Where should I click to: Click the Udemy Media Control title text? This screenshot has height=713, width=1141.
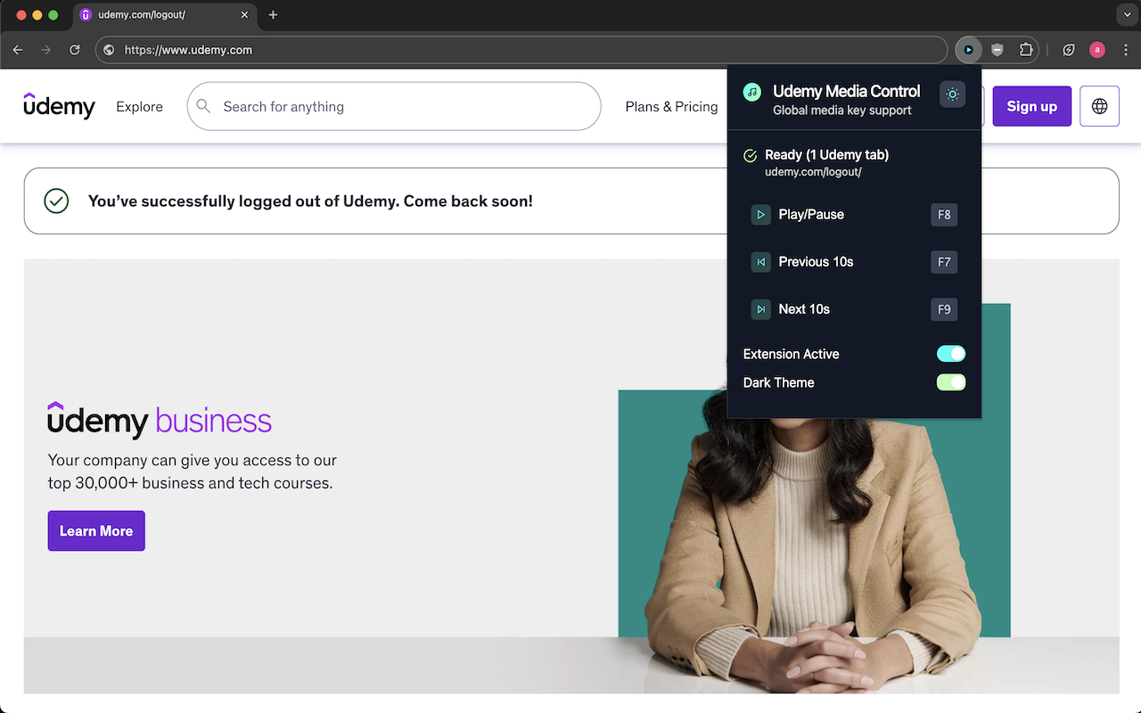pyautogui.click(x=846, y=91)
